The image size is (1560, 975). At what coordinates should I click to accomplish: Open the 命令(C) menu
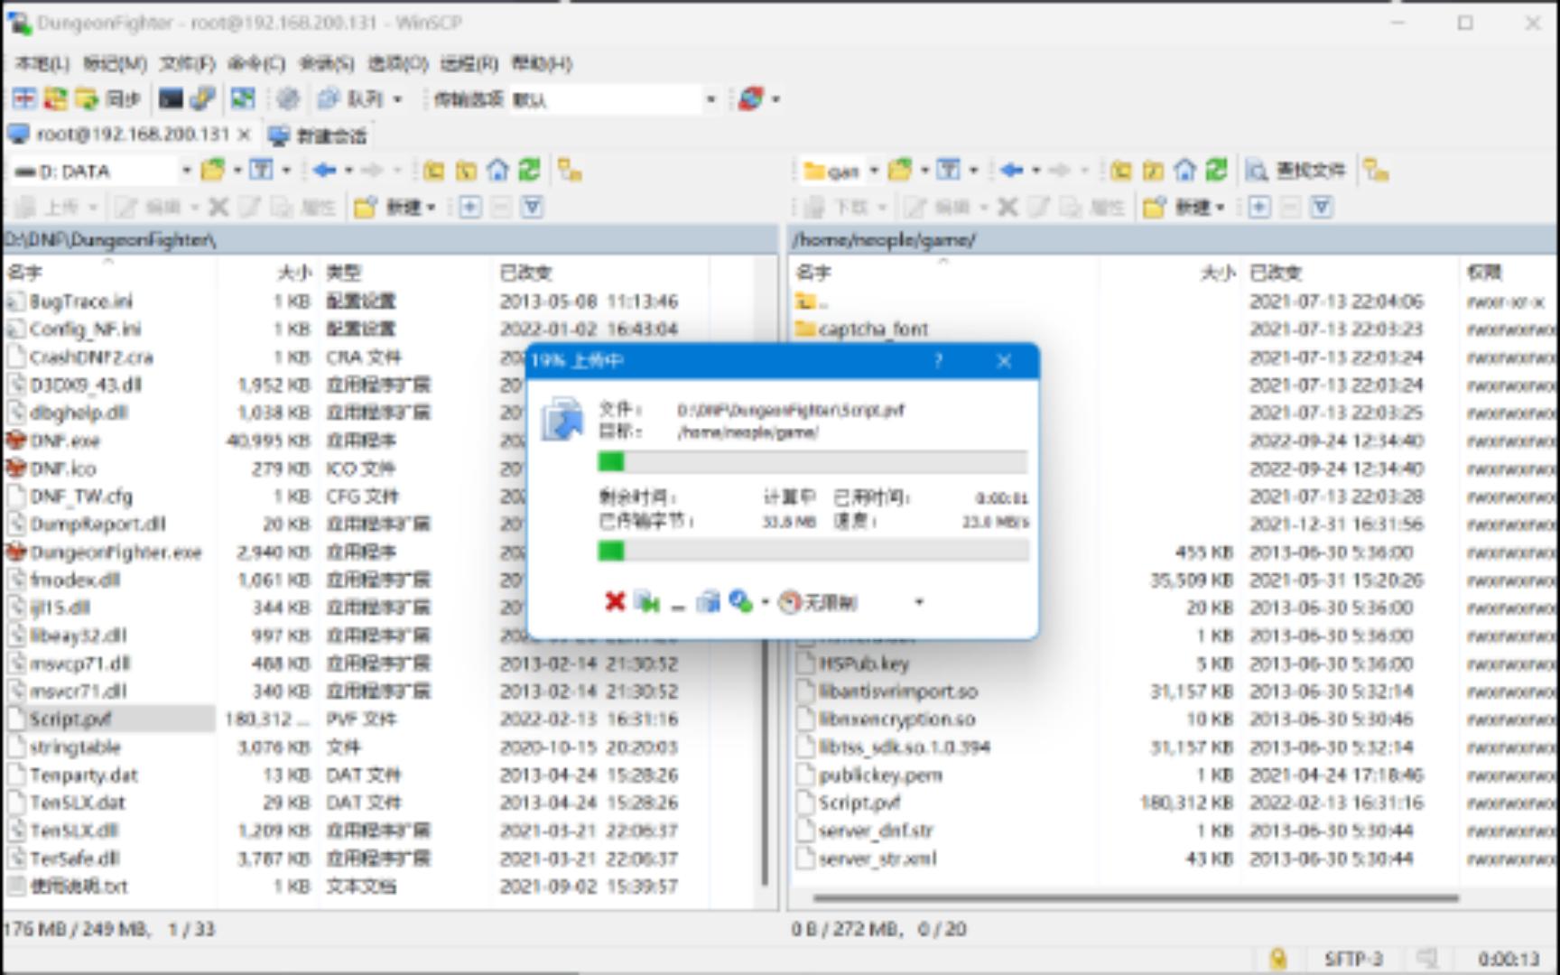tap(256, 63)
